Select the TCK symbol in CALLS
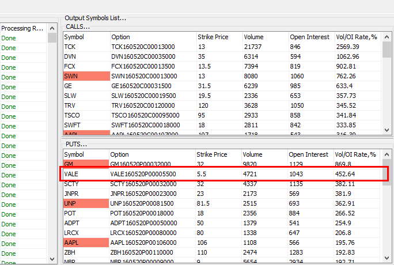Screen dimensions: 394x265 click(x=70, y=47)
